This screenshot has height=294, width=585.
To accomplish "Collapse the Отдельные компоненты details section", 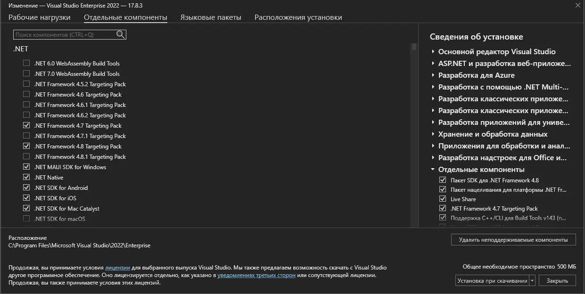I will (x=433, y=170).
